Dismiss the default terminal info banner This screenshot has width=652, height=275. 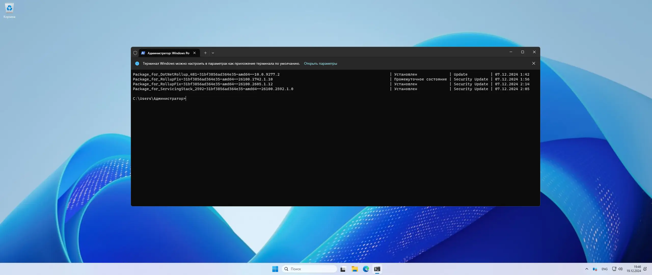(534, 63)
